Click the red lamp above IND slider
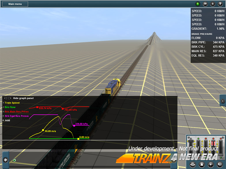This screenshot has height=169, width=226. click(221, 139)
